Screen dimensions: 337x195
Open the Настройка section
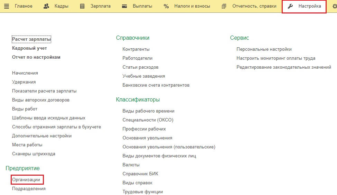click(310, 6)
